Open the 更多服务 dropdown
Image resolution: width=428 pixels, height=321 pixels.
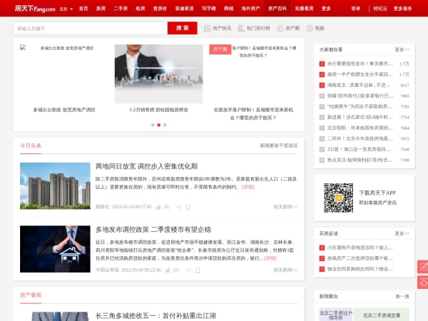point(402,9)
